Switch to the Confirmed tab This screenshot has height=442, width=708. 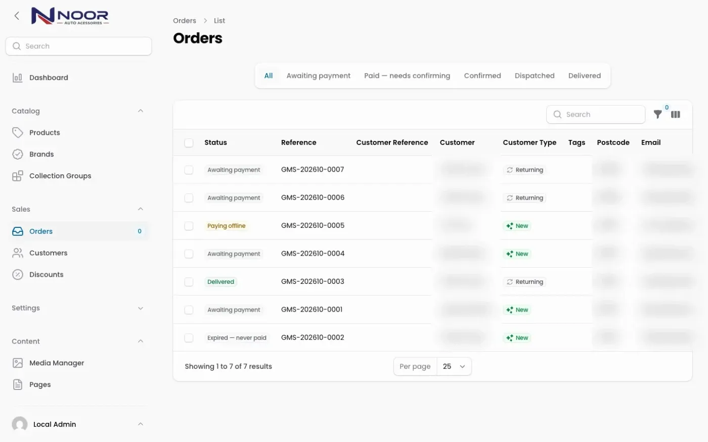(x=482, y=76)
